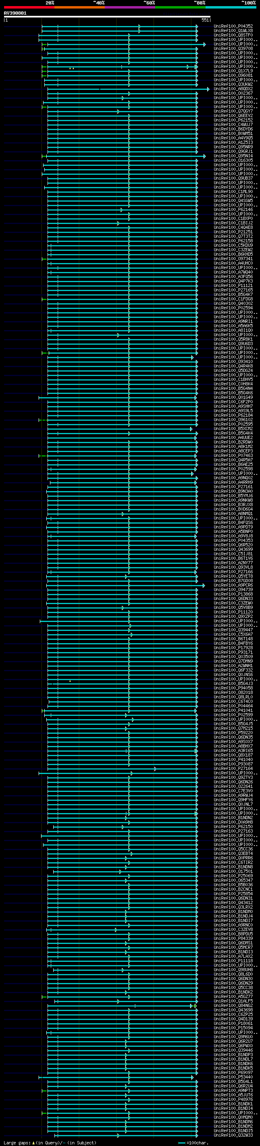Select the UniRef100_C1FDG8 entry
Screen dimensions: 260x1146
click(x=233, y=299)
